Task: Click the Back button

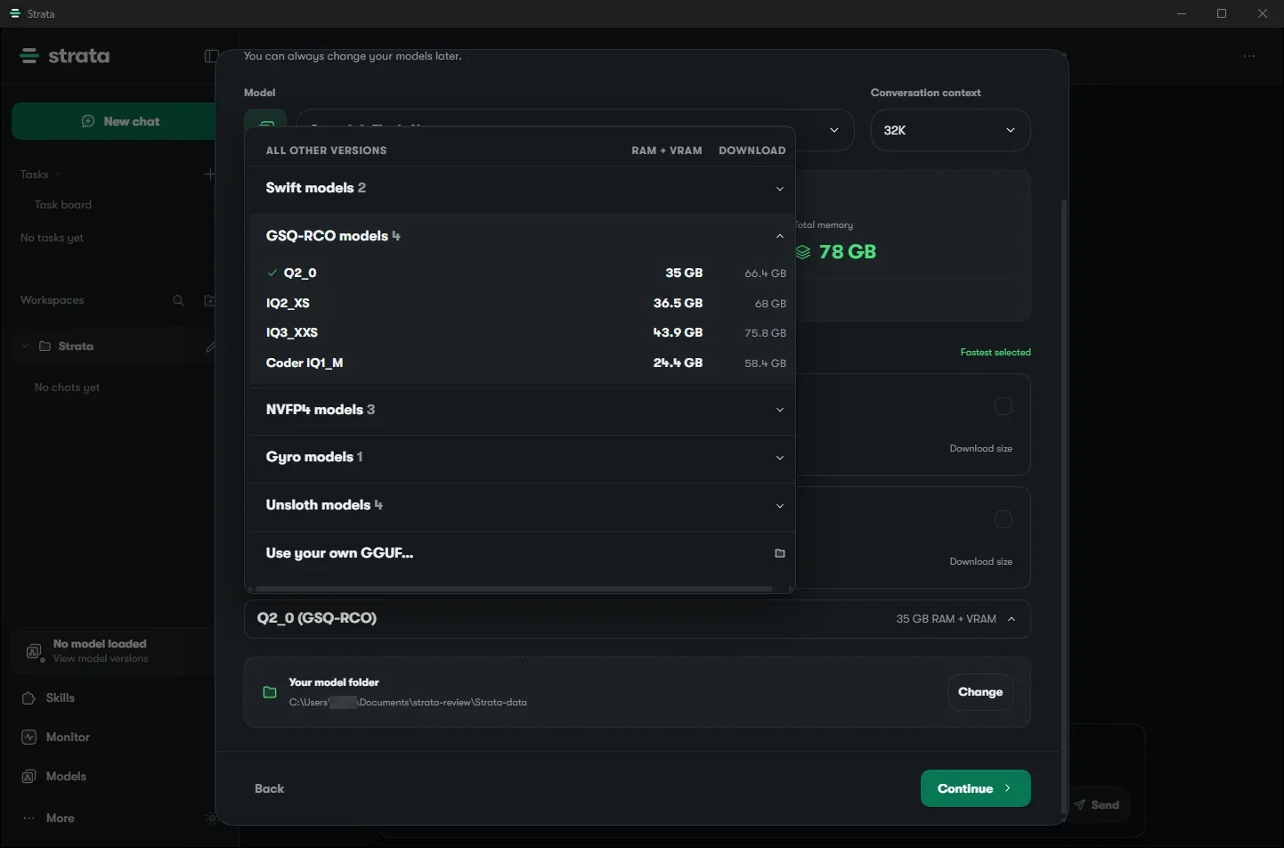Action: click(270, 788)
